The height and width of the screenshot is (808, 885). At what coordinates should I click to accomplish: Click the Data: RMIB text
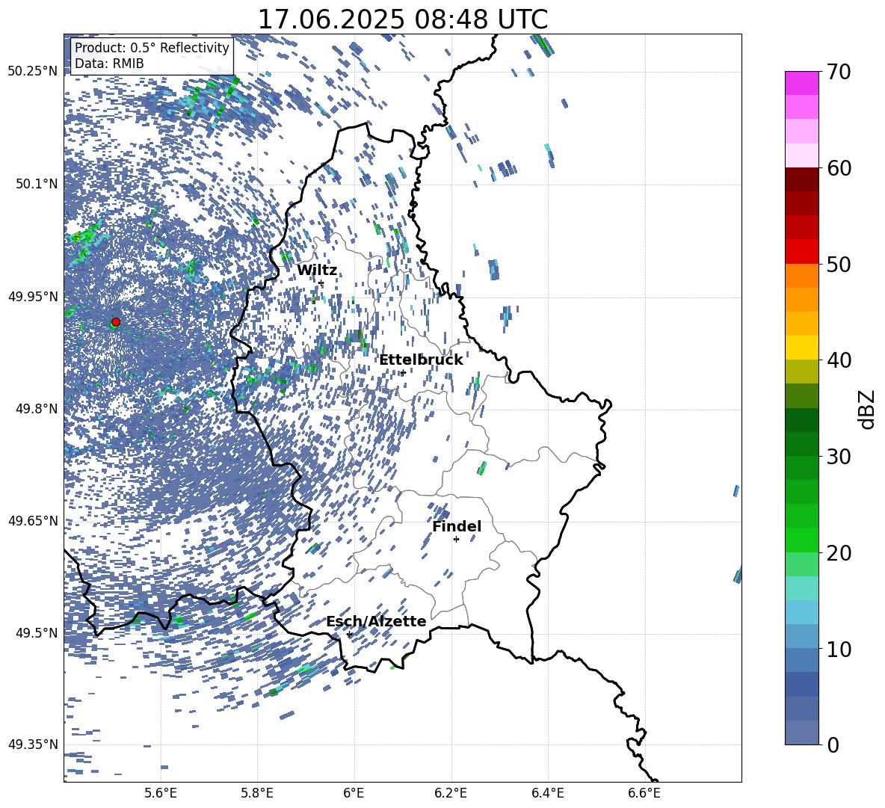[x=109, y=64]
